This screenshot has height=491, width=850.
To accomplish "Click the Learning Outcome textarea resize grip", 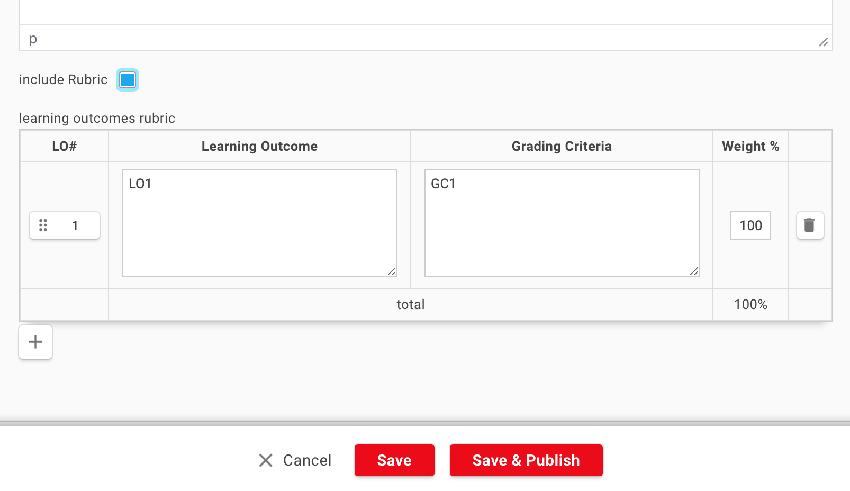I will click(x=392, y=271).
